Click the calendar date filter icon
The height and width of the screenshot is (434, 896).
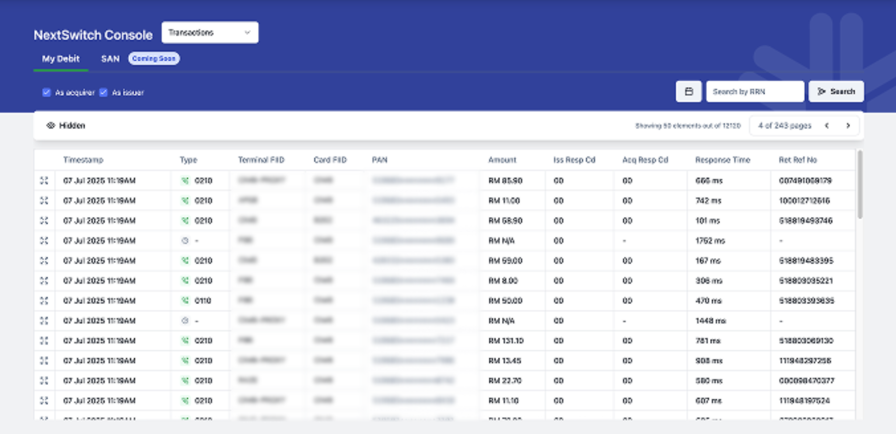pyautogui.click(x=688, y=91)
